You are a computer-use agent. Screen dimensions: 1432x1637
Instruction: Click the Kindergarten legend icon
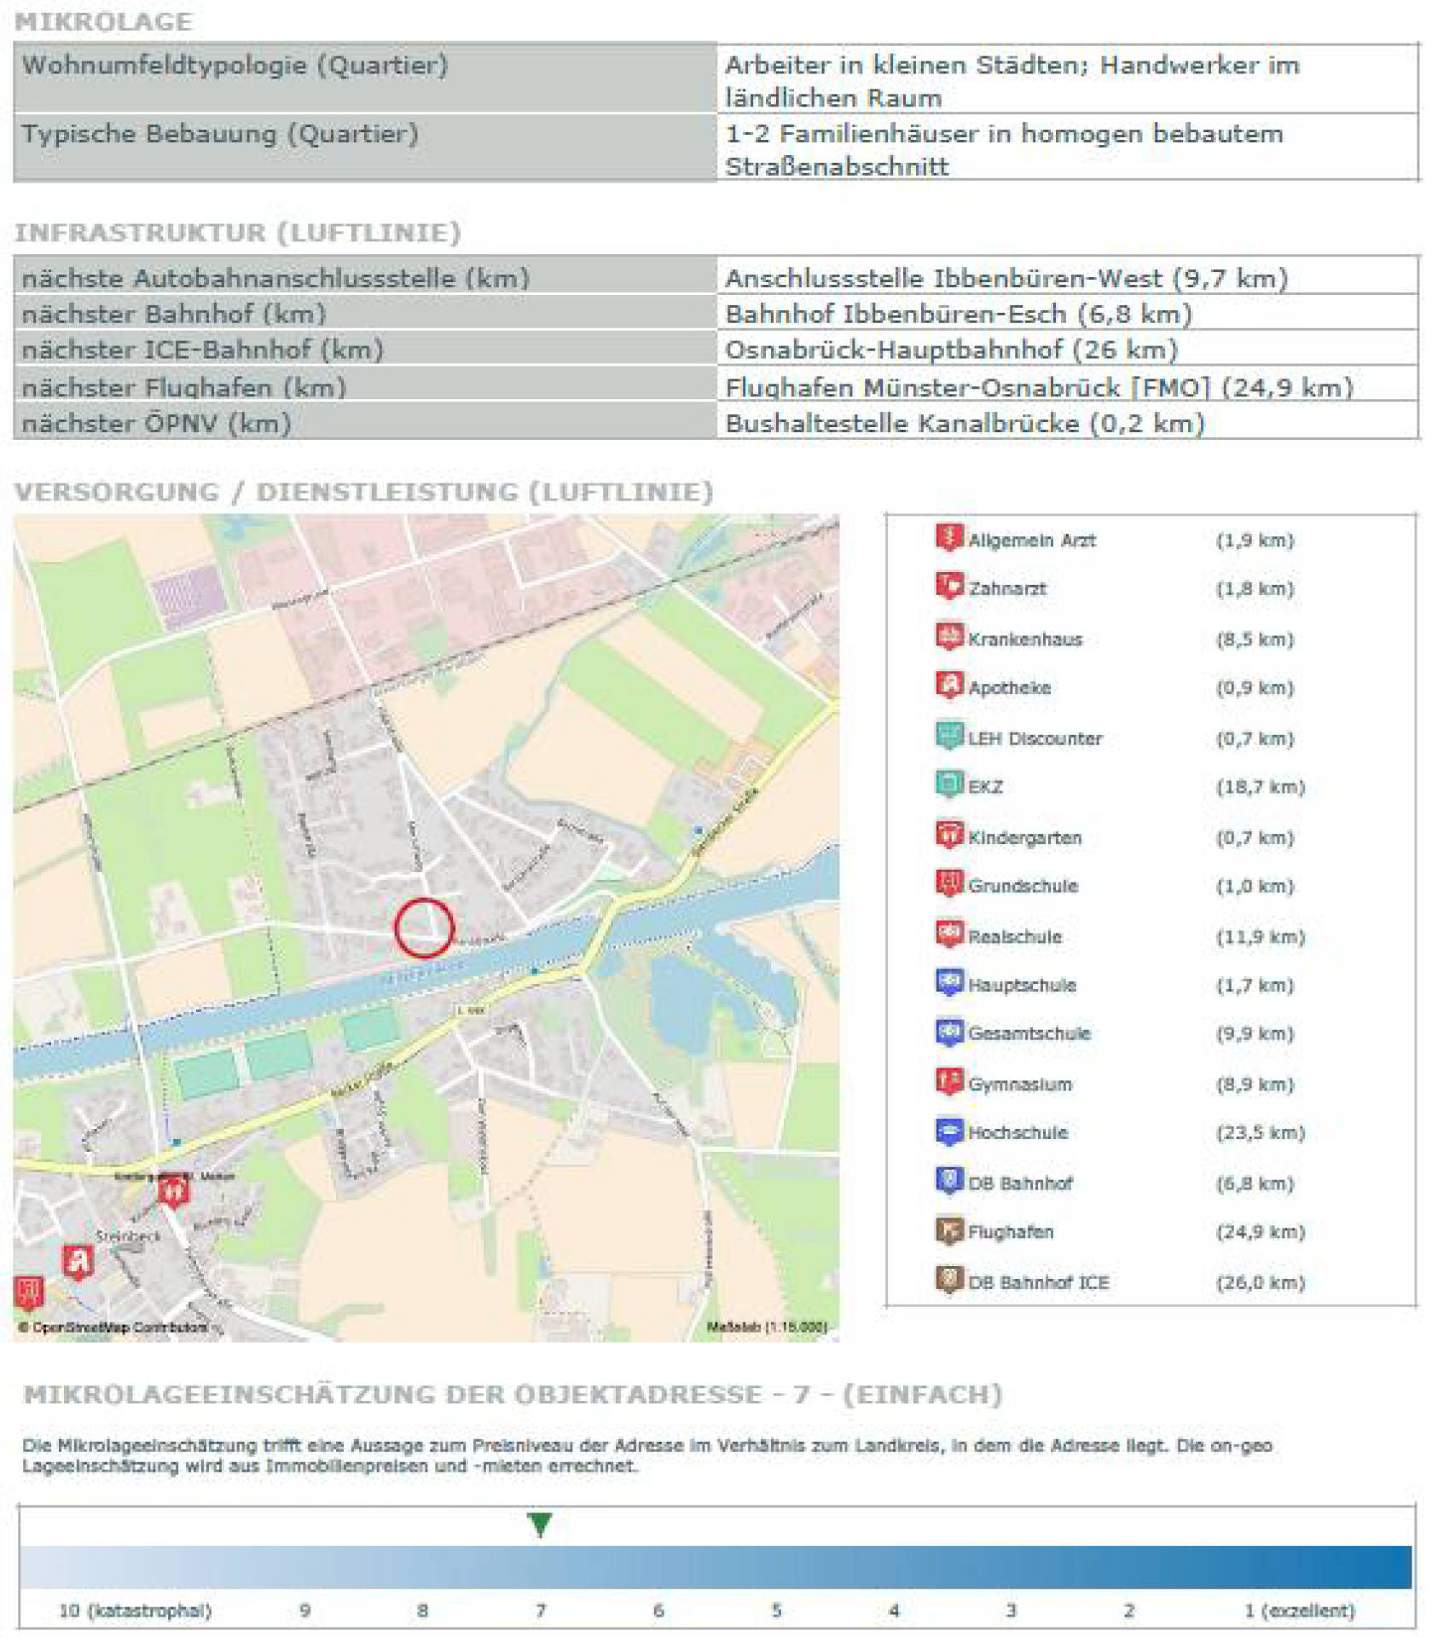pos(949,836)
